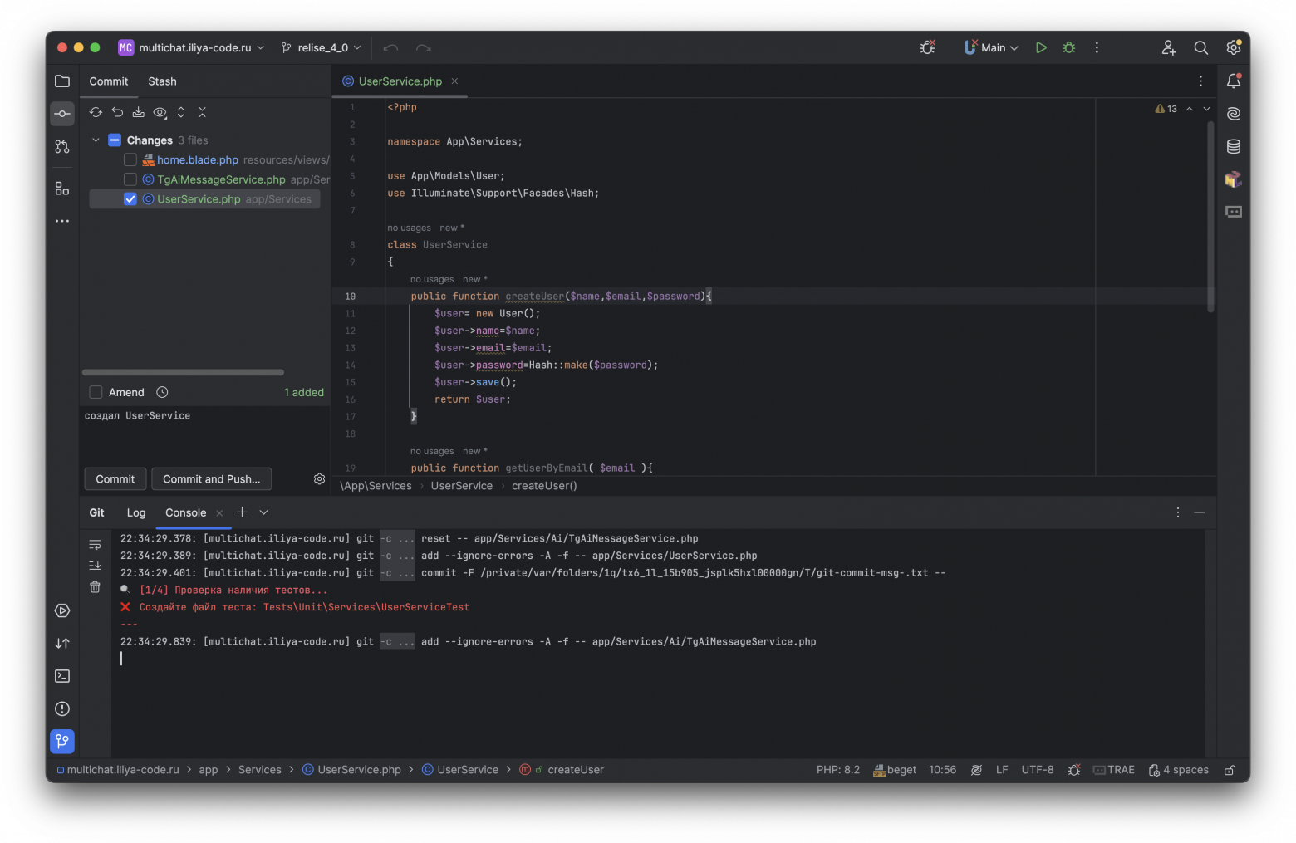1296x843 pixels.
Task: Uncheck the UserService.php file checkbox
Action: (130, 199)
